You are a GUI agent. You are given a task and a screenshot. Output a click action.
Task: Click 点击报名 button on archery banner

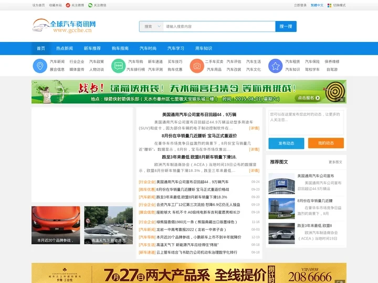coord(309,98)
